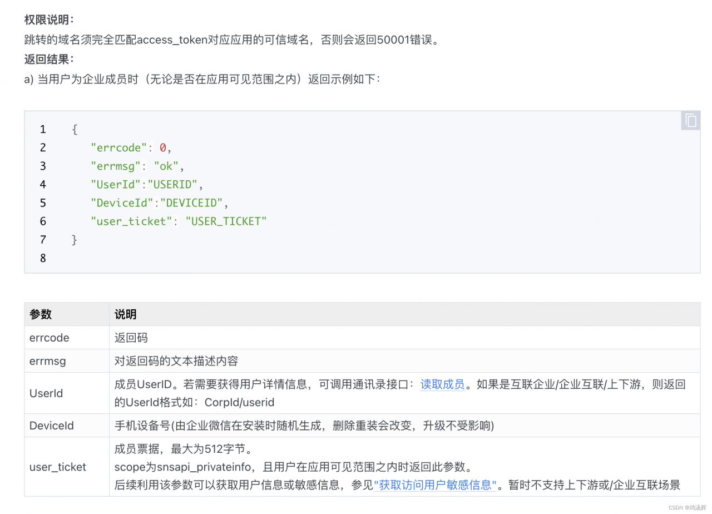This screenshot has width=712, height=514.
Task: Click the 权限说明 heading
Action: point(50,20)
